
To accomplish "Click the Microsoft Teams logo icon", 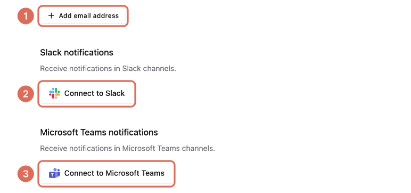I will (x=54, y=173).
